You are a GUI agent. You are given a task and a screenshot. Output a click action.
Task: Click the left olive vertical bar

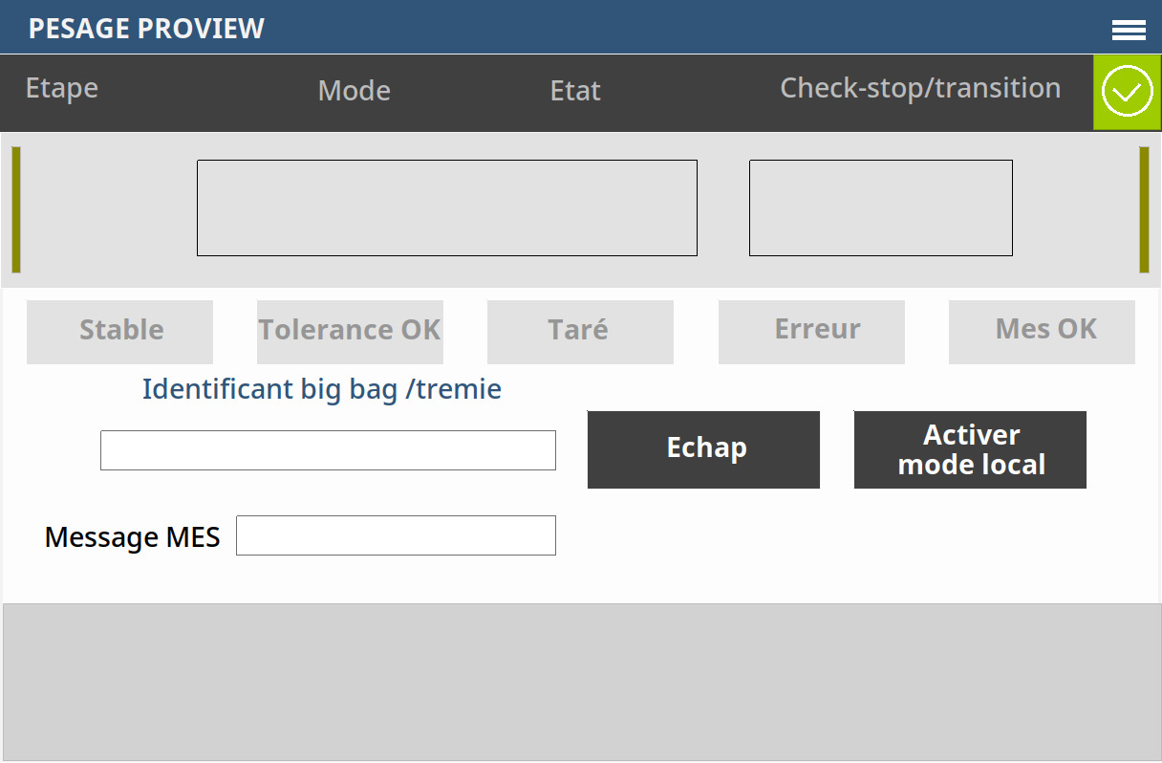pyautogui.click(x=16, y=209)
